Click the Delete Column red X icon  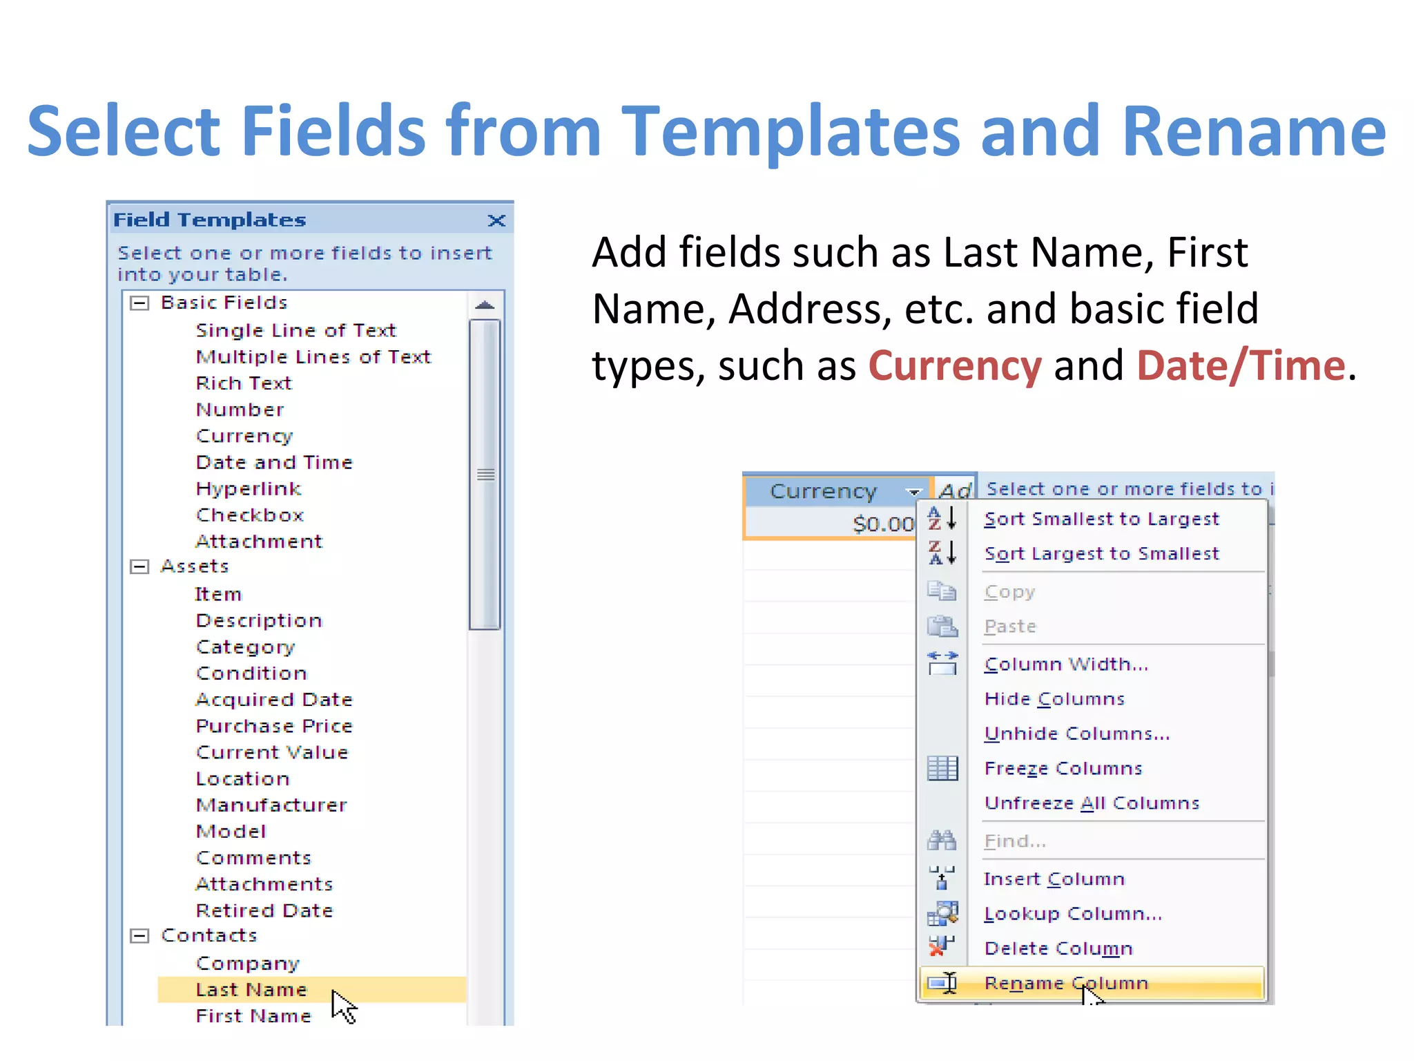click(x=942, y=947)
